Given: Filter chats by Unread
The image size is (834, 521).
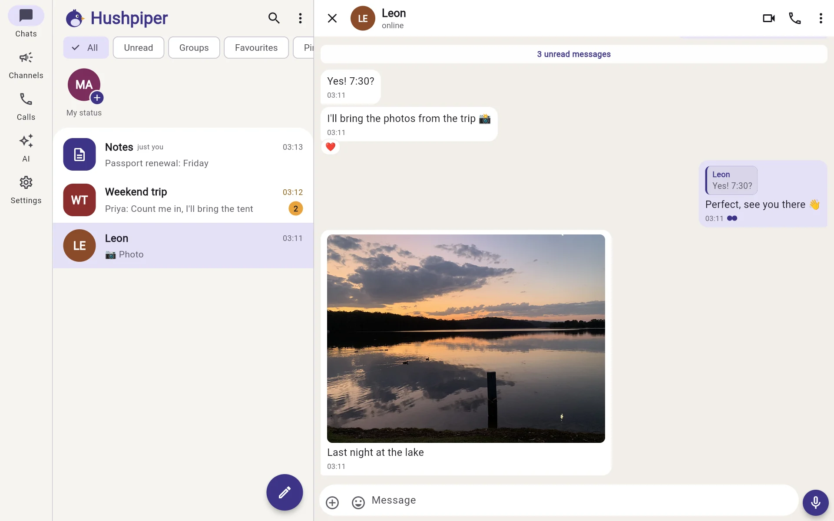Looking at the screenshot, I should [x=139, y=48].
